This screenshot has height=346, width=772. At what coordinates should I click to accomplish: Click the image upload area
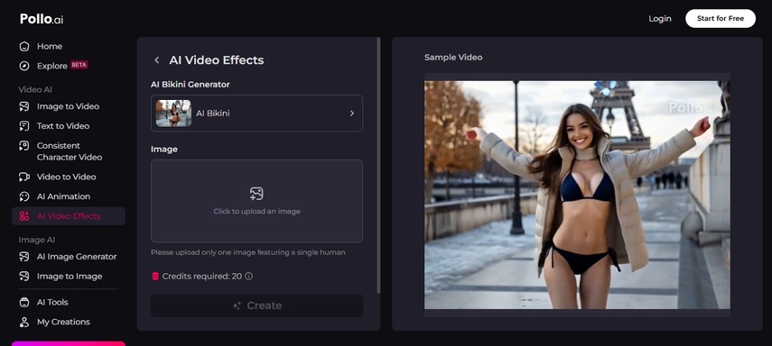[256, 201]
